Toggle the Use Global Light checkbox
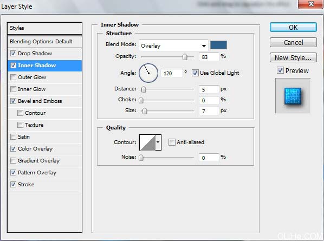The image size is (324, 241). coord(195,73)
